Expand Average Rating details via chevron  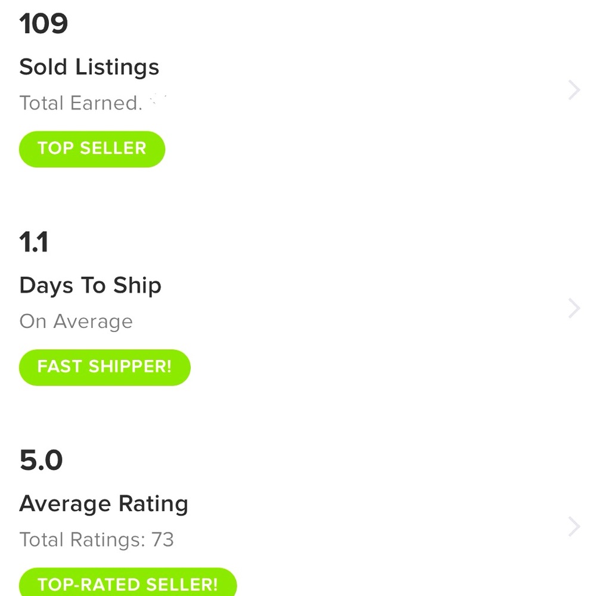[x=574, y=527]
